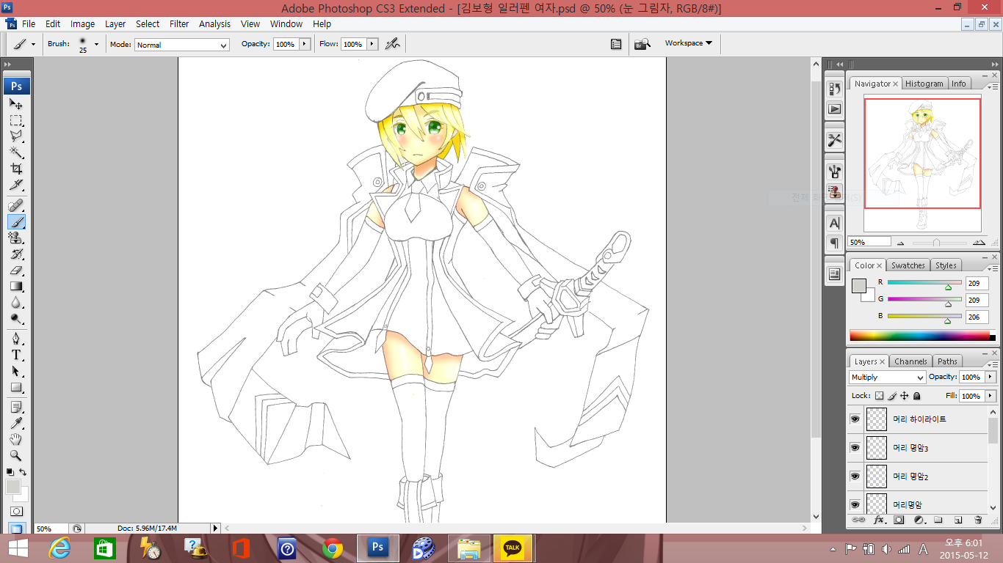Screen dimensions: 1003x563
Task: Open the Layer menu
Action: pos(115,24)
